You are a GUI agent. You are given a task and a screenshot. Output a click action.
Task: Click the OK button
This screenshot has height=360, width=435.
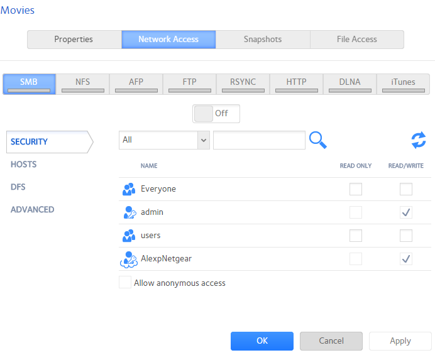point(262,341)
